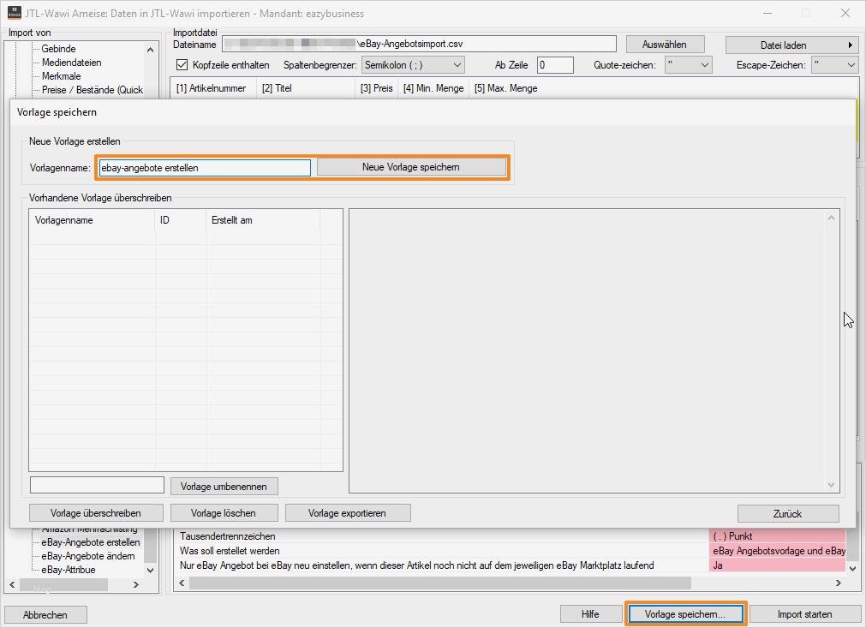
Task: Select eBay-Angebote erstellen tree item
Action: point(91,541)
